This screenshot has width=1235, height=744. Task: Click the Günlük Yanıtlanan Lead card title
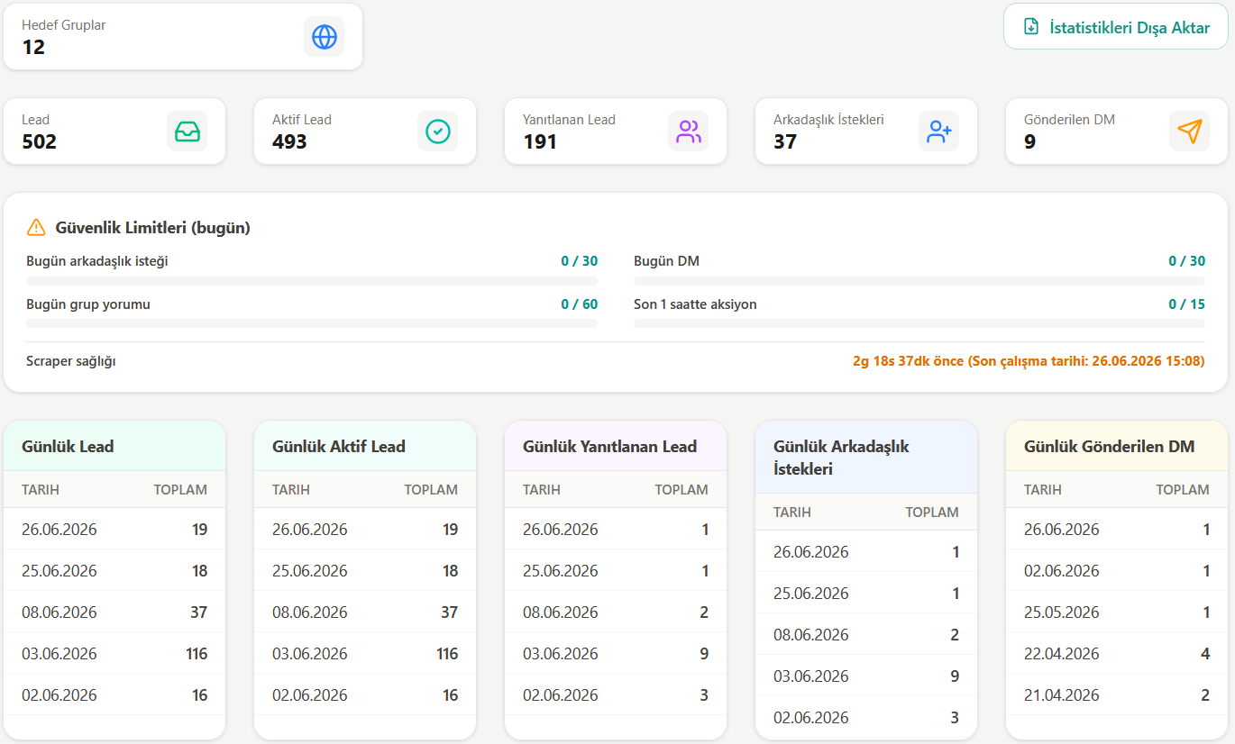pyautogui.click(x=610, y=447)
